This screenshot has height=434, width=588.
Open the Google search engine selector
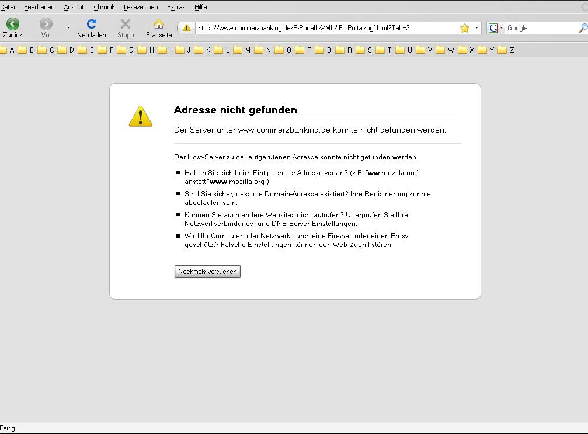pyautogui.click(x=495, y=28)
